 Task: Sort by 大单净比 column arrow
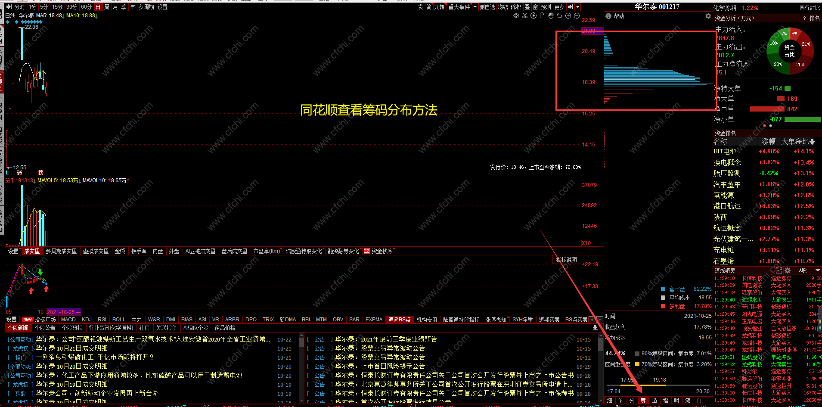(812, 141)
